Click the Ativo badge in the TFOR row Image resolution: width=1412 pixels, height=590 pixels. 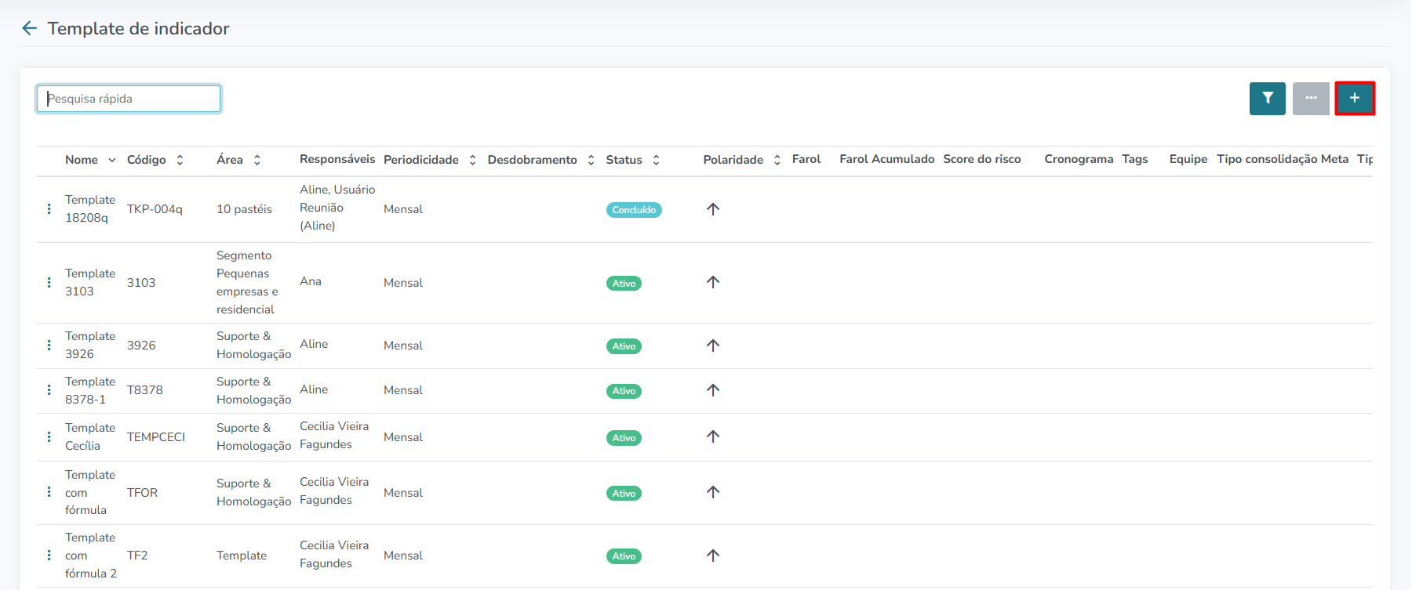coord(624,494)
